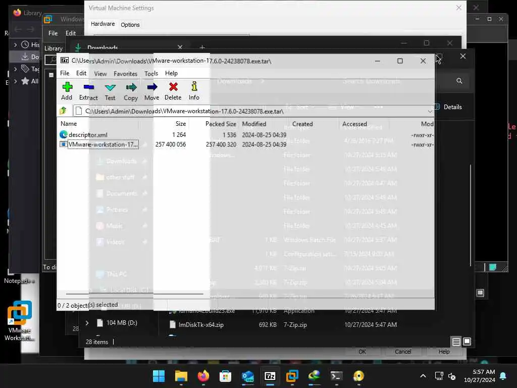Image resolution: width=517 pixels, height=388 pixels.
Task: Select the descriptor.xml file
Action: pyautogui.click(x=88, y=134)
